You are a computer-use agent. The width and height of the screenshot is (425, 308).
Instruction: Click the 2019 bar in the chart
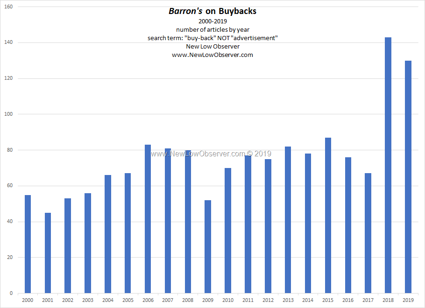coord(408,177)
